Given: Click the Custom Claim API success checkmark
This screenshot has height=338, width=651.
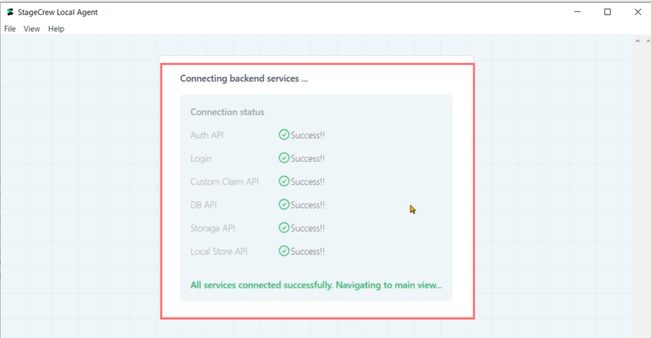Looking at the screenshot, I should click(x=284, y=182).
